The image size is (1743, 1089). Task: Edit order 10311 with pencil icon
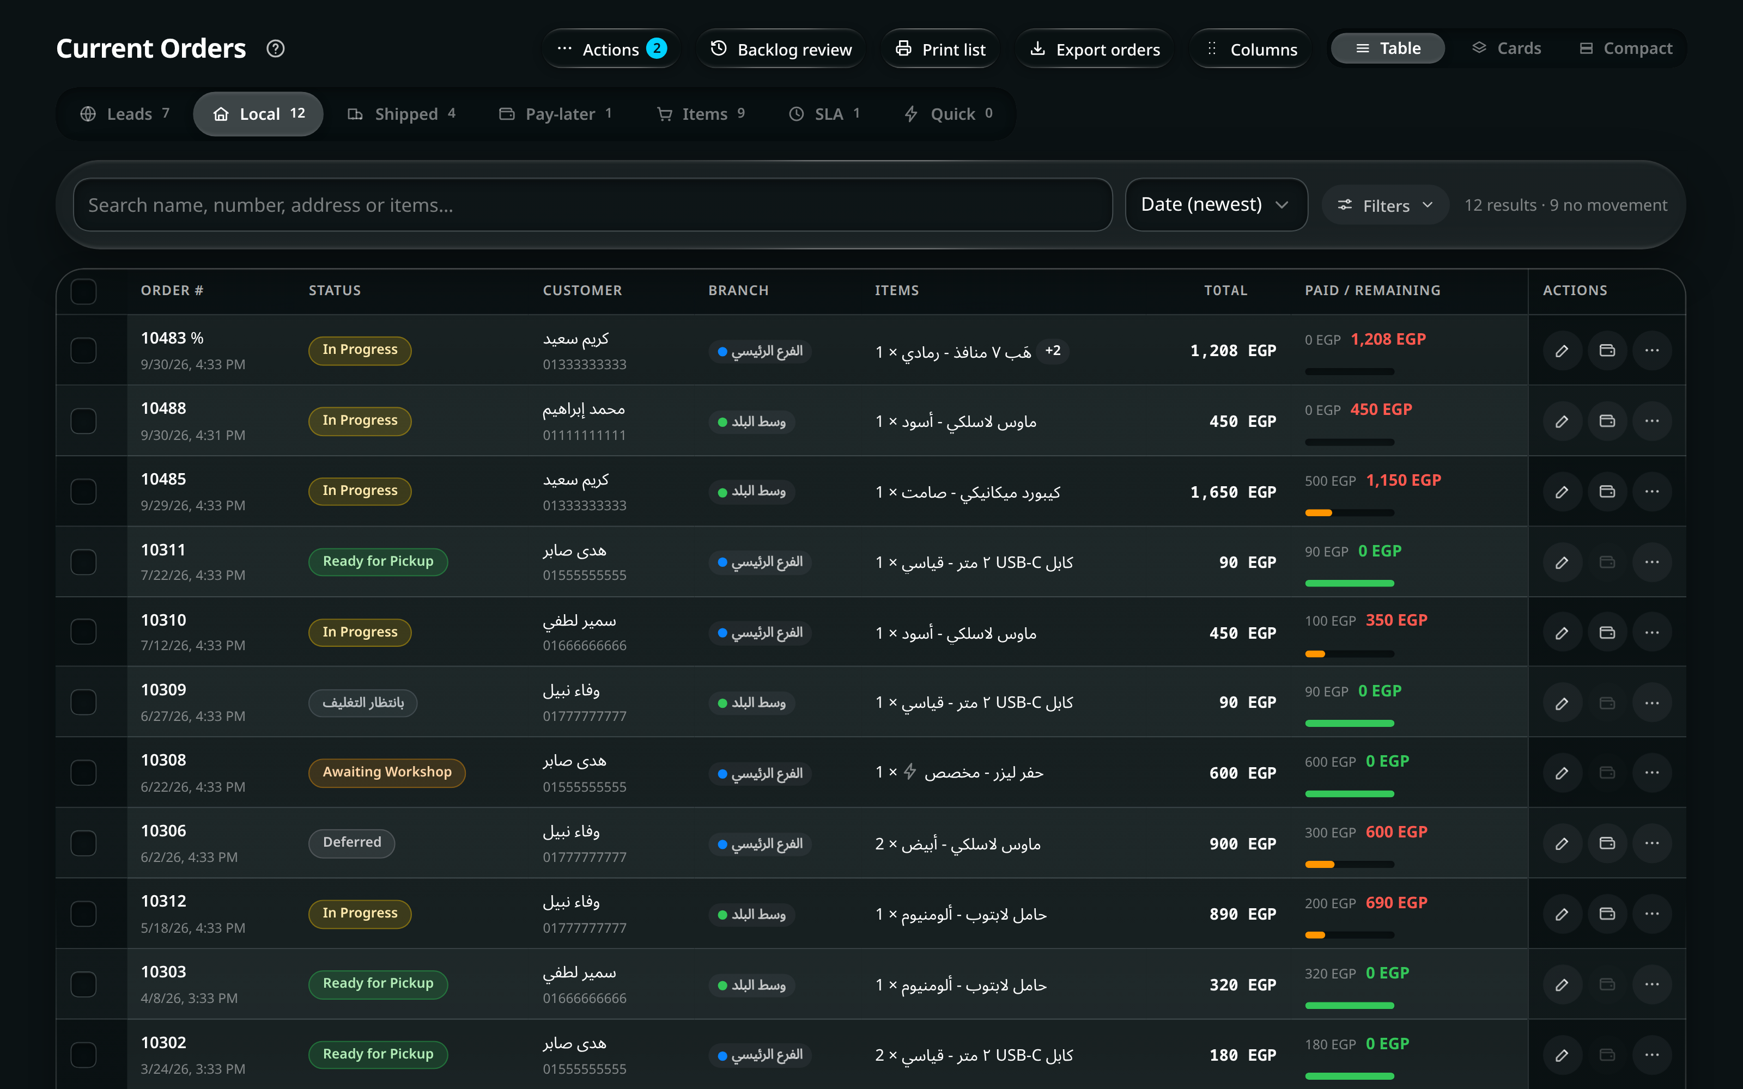point(1562,562)
